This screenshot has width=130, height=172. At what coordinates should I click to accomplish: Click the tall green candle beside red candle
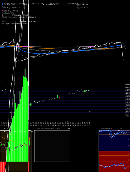point(58,96)
